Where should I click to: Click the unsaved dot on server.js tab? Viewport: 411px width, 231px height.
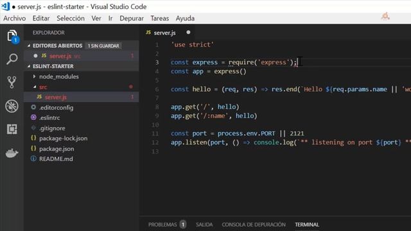(188, 33)
